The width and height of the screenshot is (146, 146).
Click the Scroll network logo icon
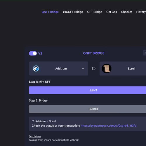107,69
